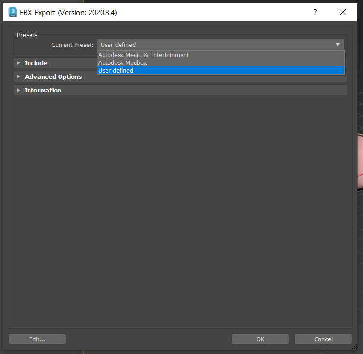Click the 3ds Max application icon in title bar
Image resolution: width=363 pixels, height=354 pixels.
coord(13,12)
